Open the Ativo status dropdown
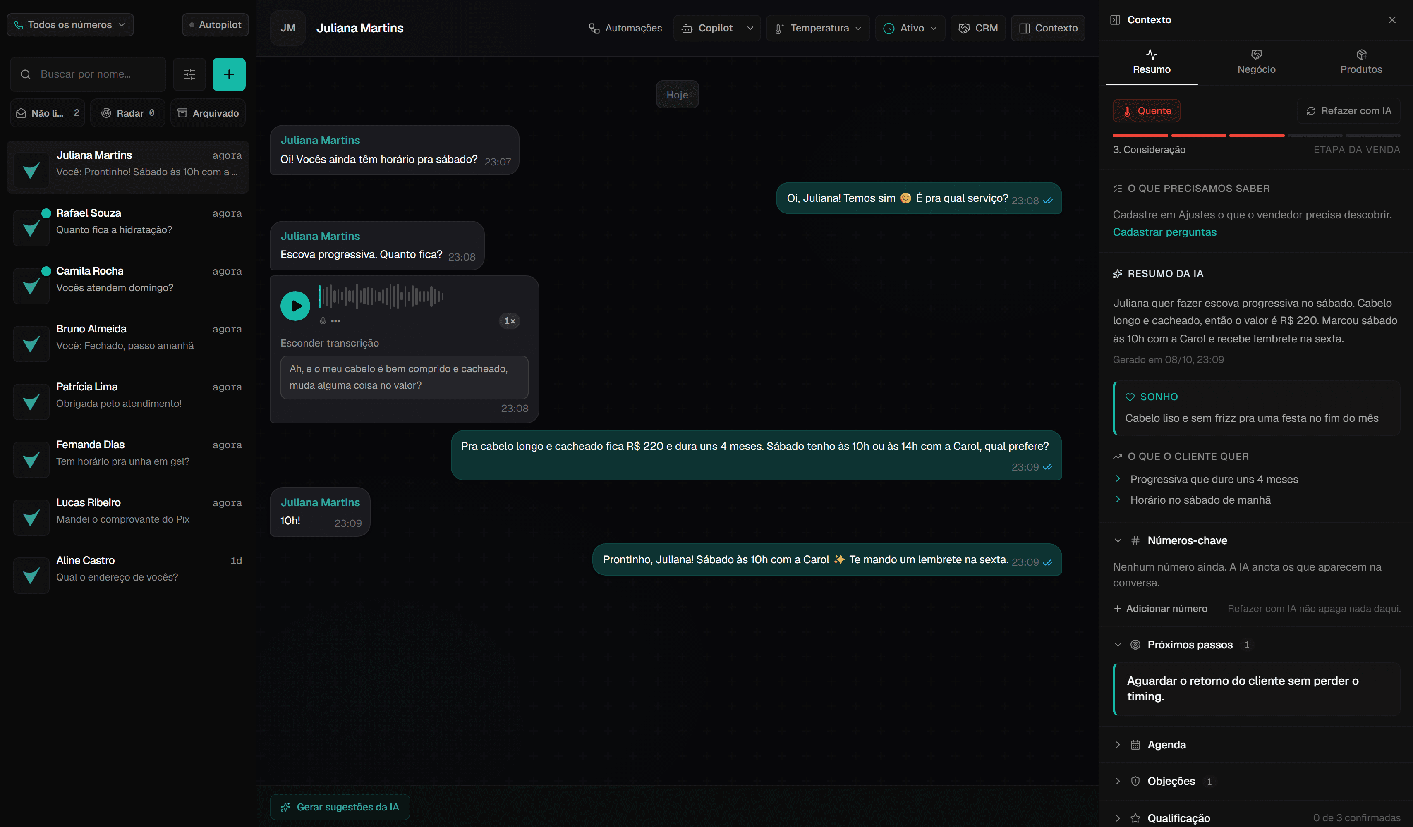Screen dimensions: 1413x827 [x=910, y=28]
